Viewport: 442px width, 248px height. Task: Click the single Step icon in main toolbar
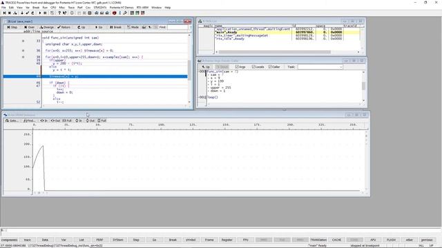tap(4, 13)
